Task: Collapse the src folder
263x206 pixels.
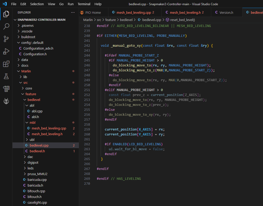Action: click(46, 83)
